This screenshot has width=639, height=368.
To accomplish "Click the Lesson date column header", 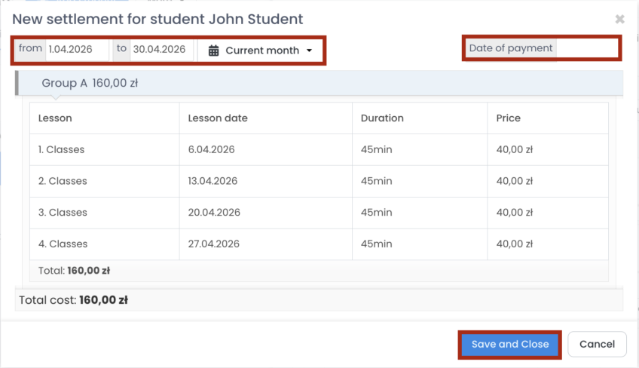I will coord(217,118).
